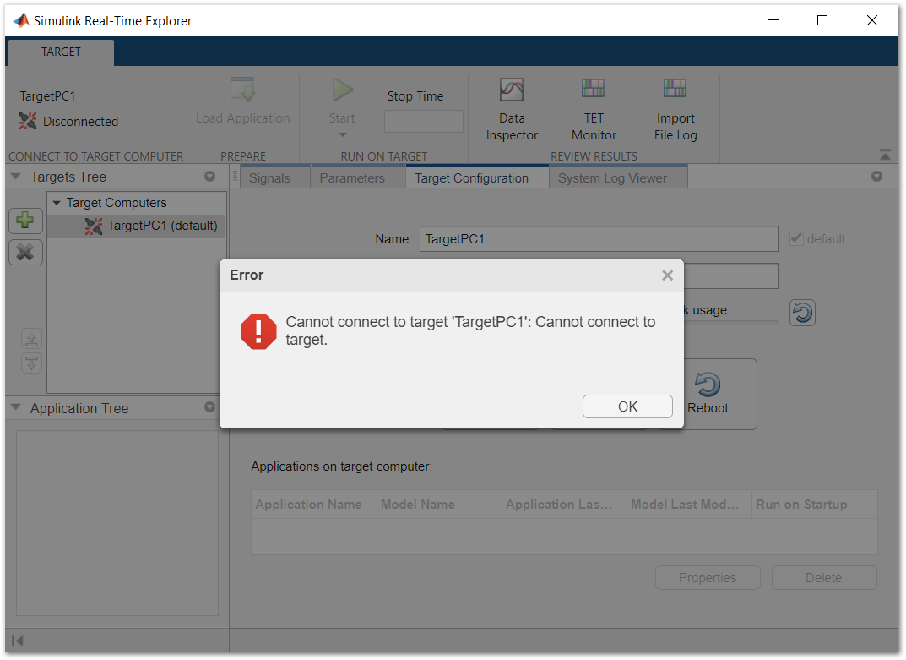Collapse the Target Computers tree node
906x660 pixels.
tap(57, 203)
